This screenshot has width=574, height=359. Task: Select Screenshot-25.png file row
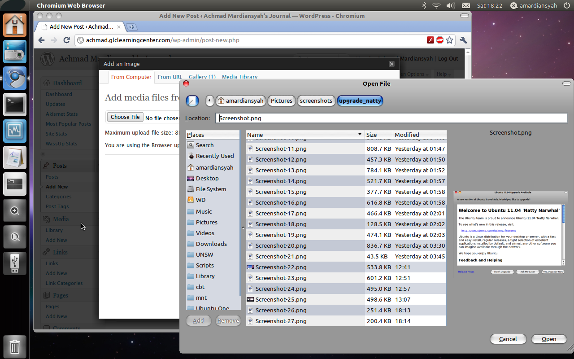click(346, 299)
